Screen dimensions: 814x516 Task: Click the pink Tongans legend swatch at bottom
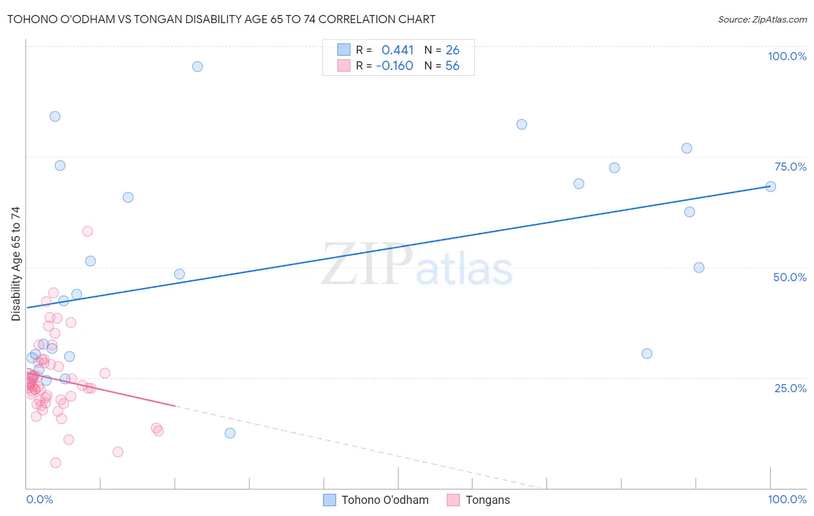[453, 500]
